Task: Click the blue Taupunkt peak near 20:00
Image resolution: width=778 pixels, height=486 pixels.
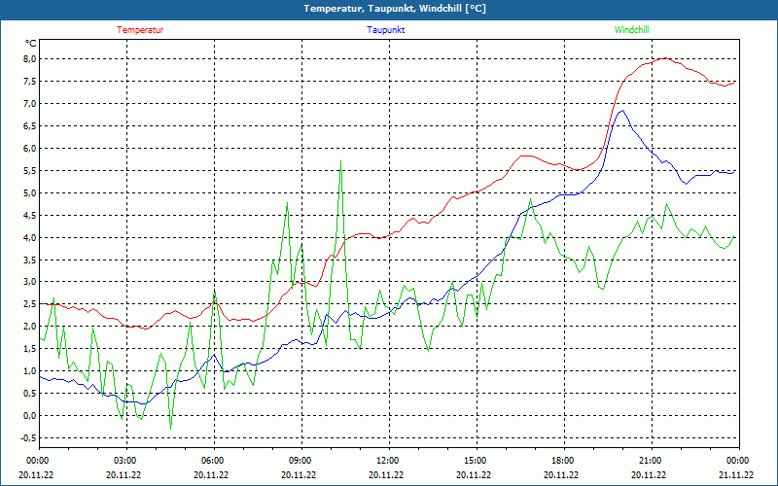Action: (x=621, y=111)
